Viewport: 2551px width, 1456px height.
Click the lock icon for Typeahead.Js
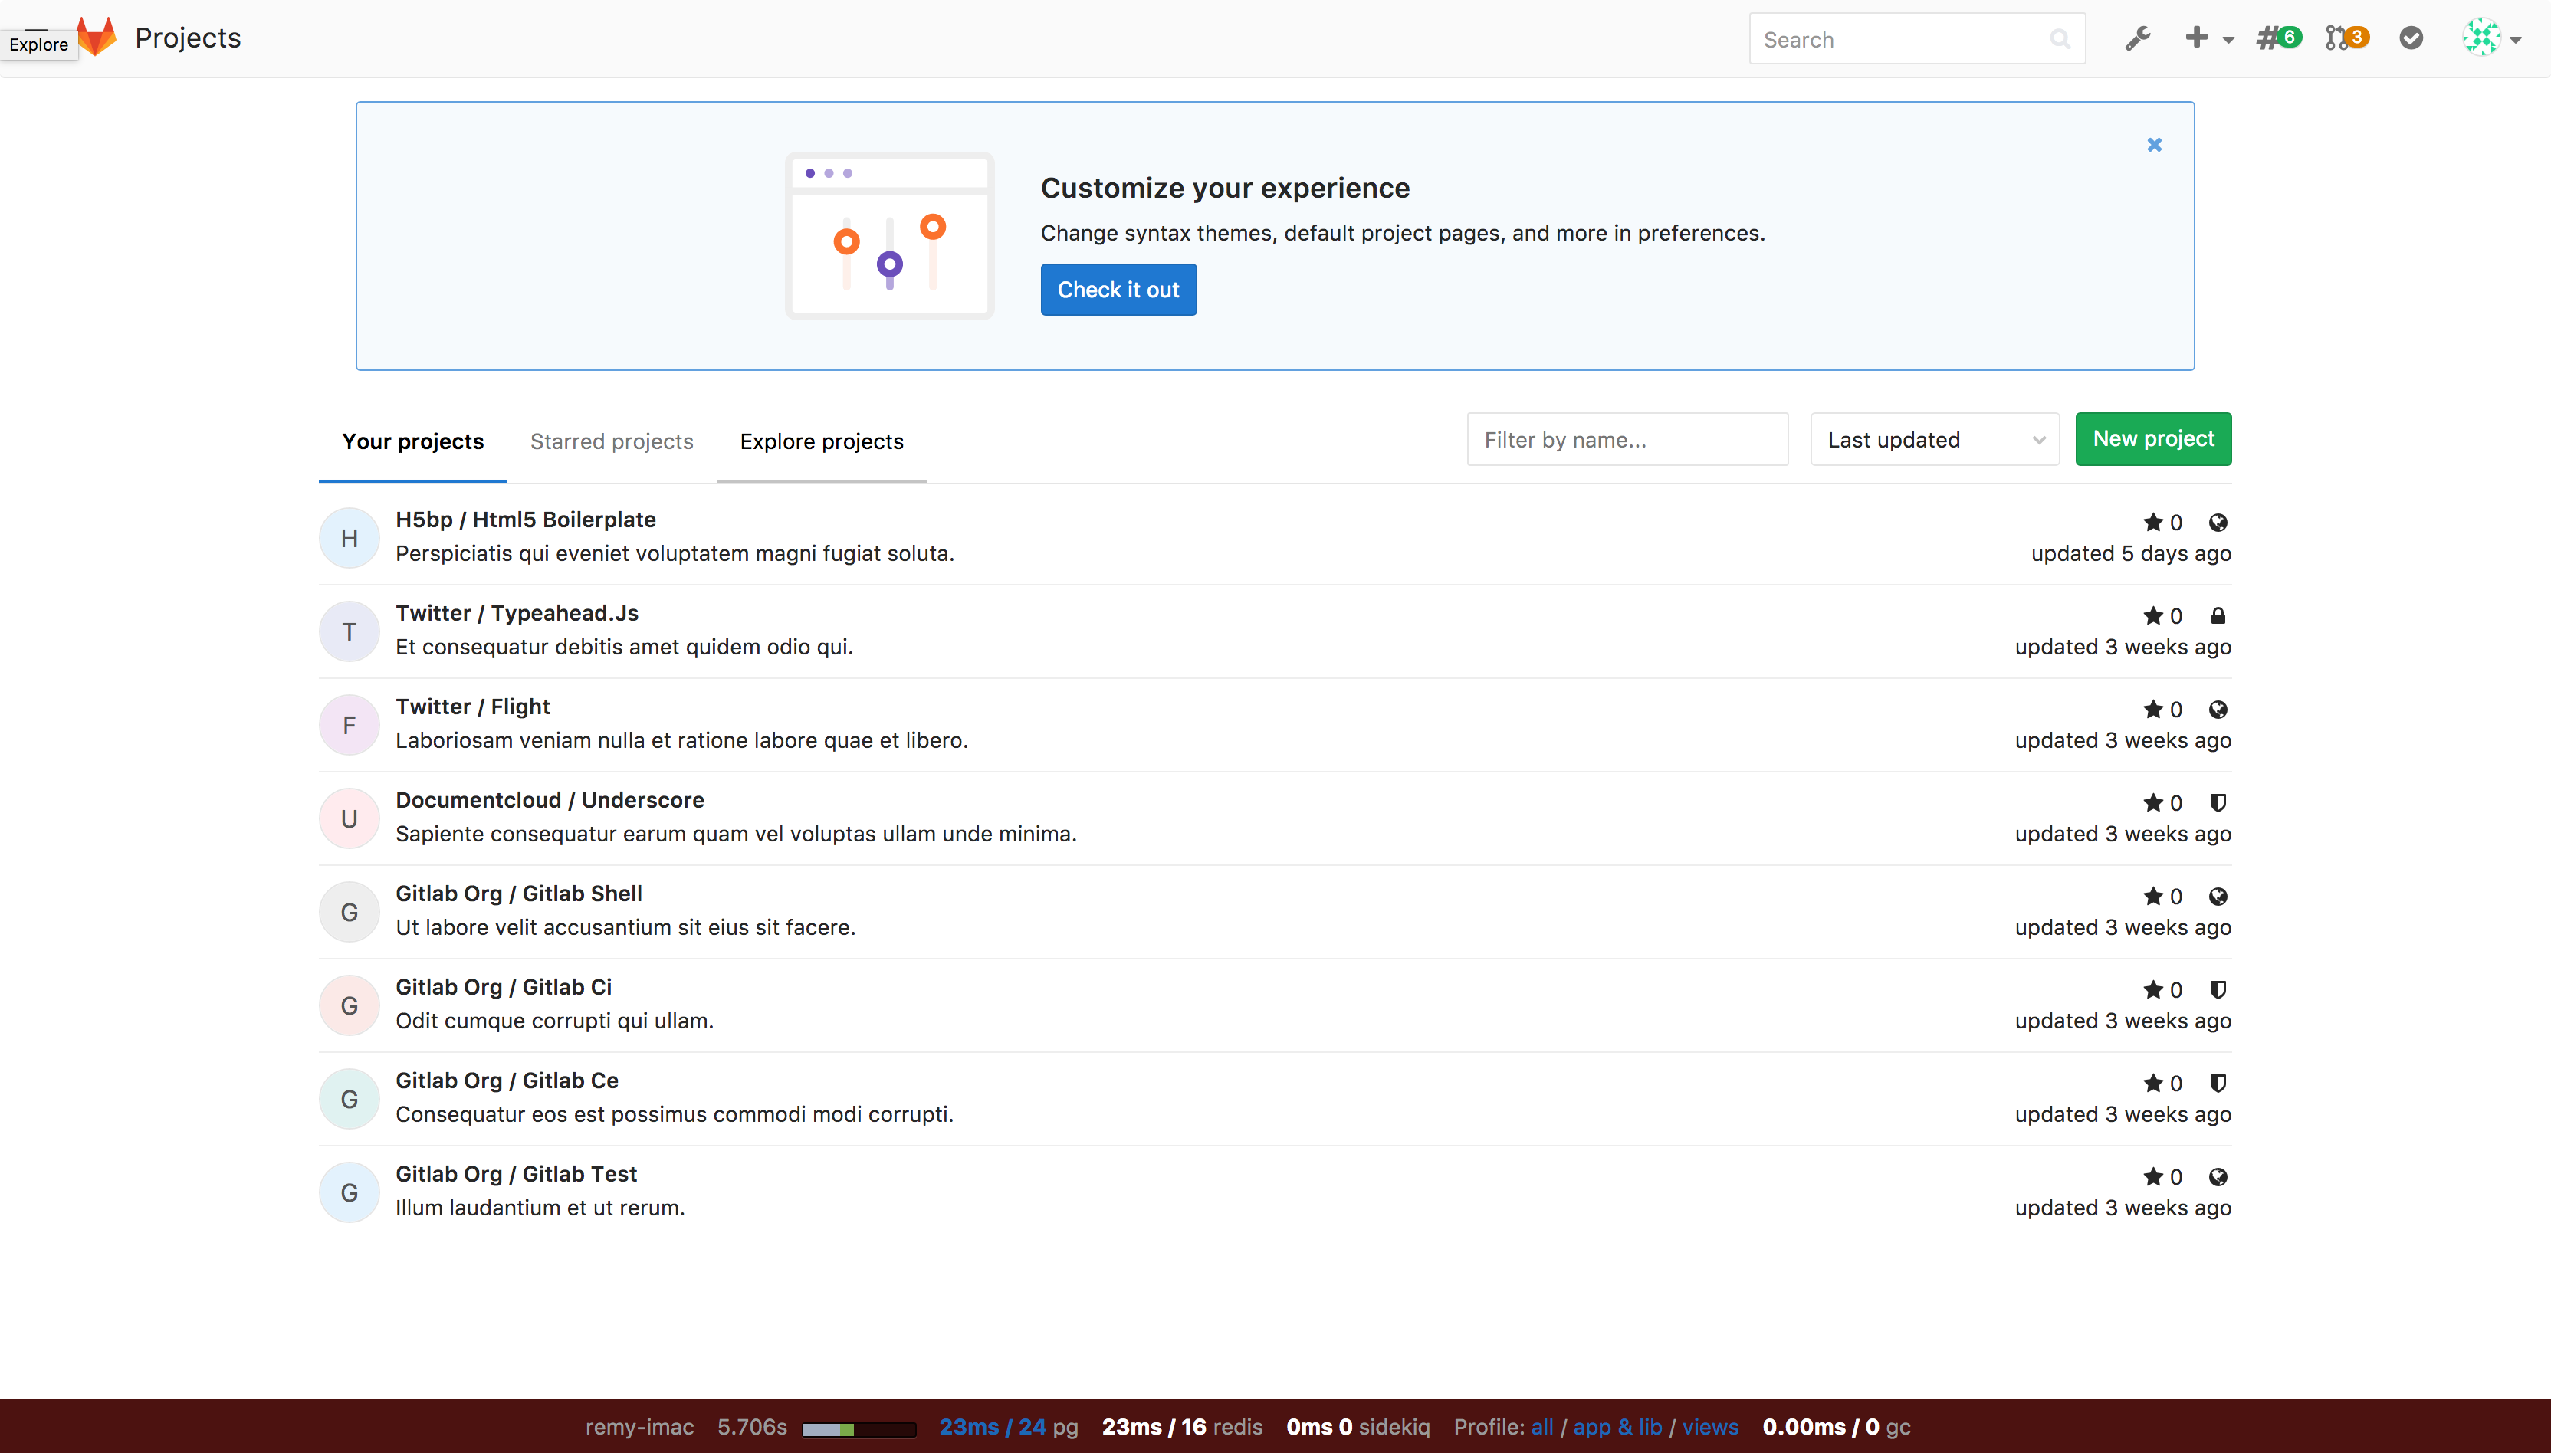coord(2217,616)
